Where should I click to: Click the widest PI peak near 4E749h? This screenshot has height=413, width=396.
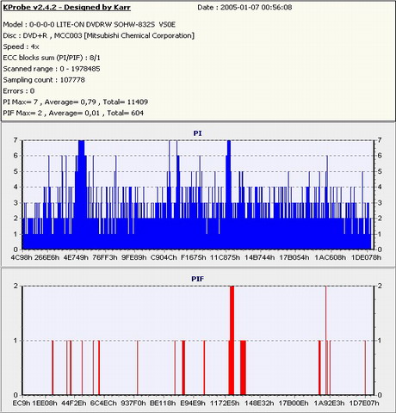(81, 195)
